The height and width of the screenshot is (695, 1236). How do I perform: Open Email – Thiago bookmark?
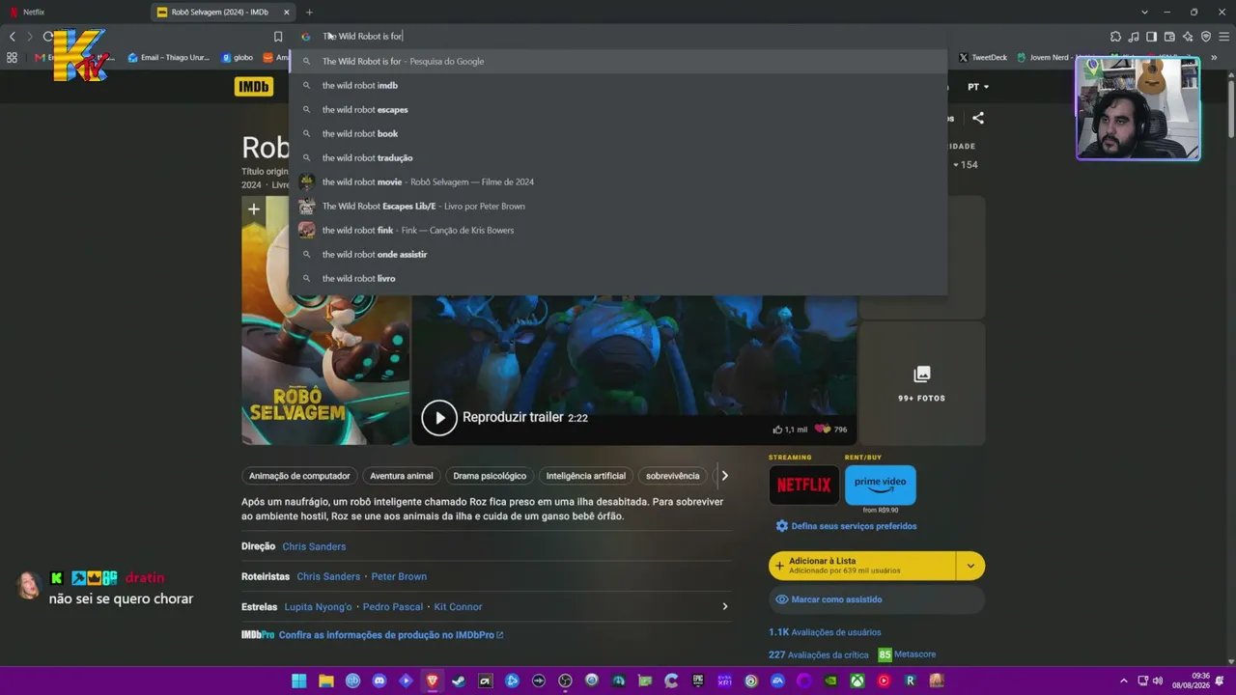[x=169, y=58]
